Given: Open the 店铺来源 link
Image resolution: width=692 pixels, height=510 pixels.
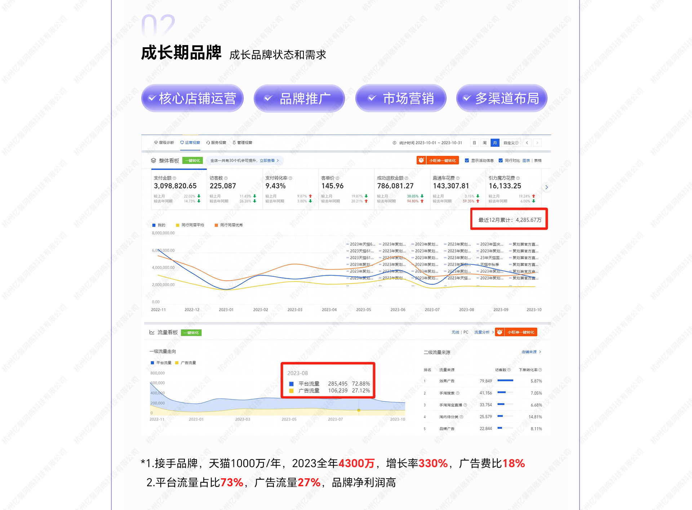Looking at the screenshot, I should tap(529, 352).
